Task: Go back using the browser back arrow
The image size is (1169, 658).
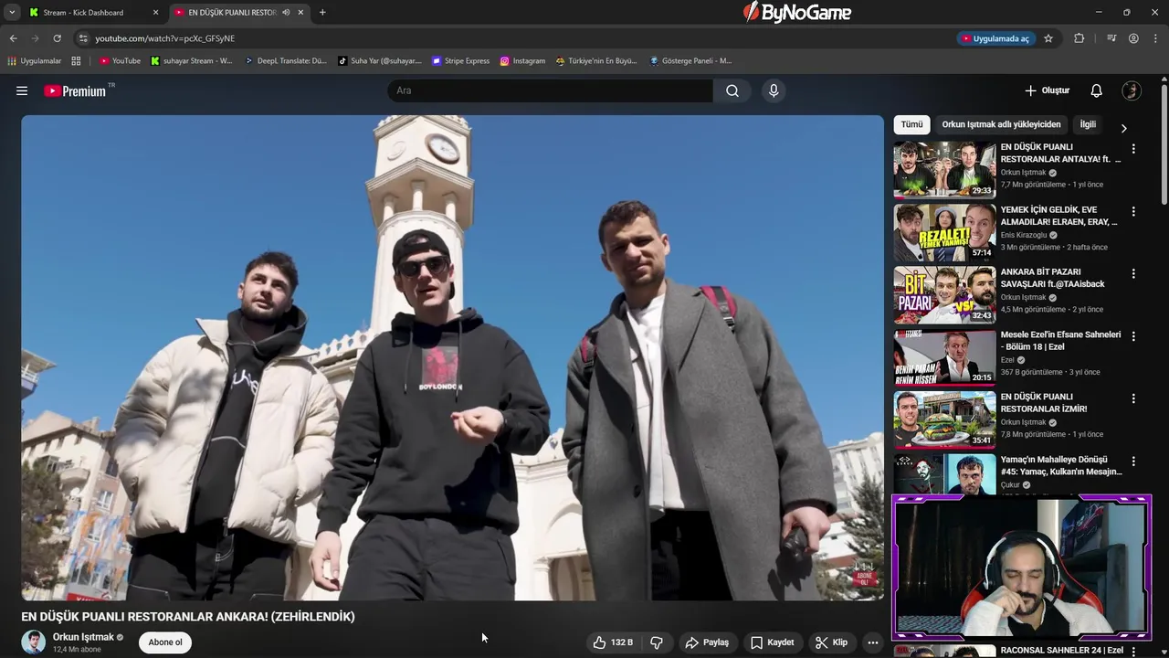Action: 13,38
